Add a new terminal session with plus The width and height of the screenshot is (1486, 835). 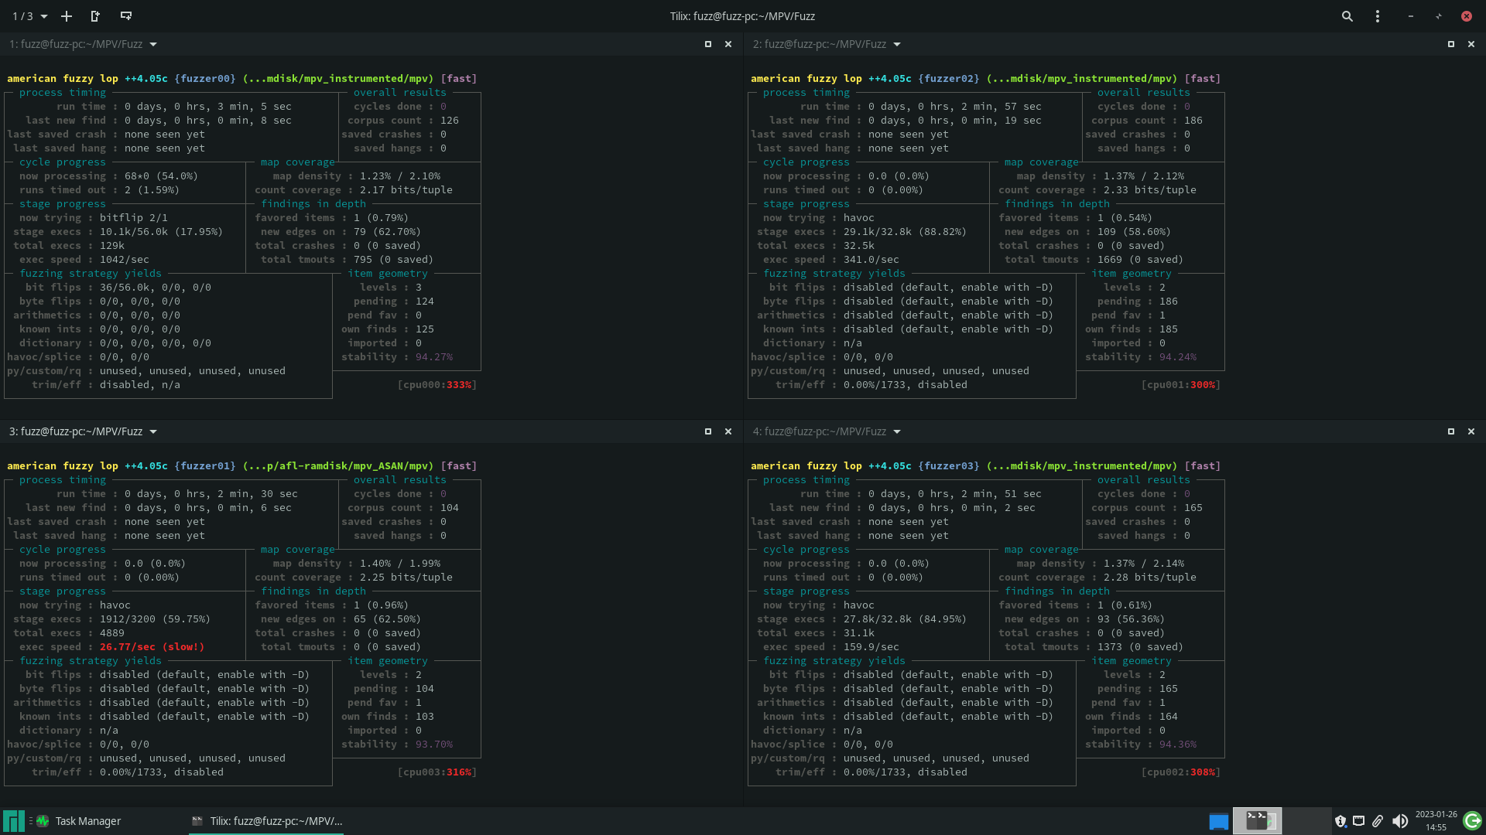pos(67,16)
